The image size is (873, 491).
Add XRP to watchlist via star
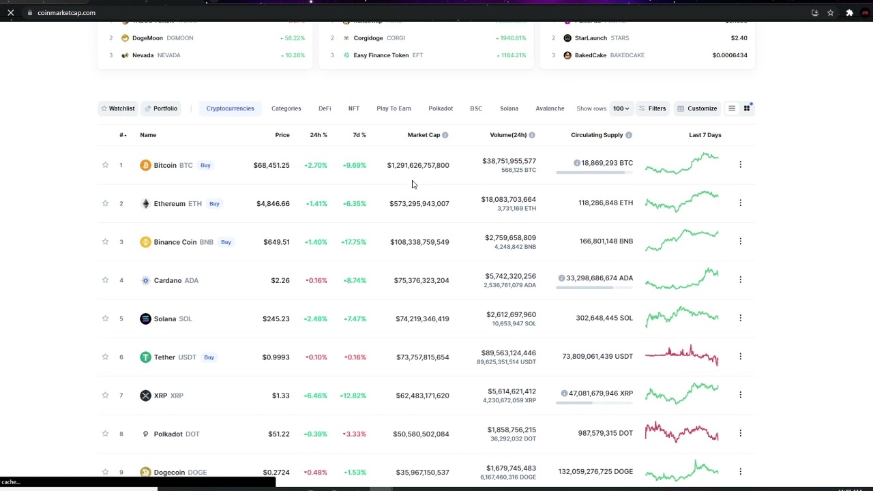(105, 396)
